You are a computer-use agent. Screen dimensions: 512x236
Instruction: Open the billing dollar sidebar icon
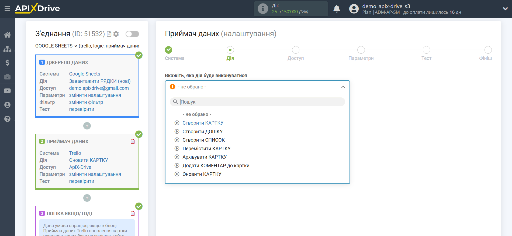pos(7,63)
